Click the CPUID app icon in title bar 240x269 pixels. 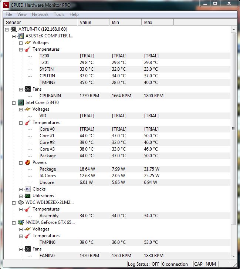(x=6, y=5)
